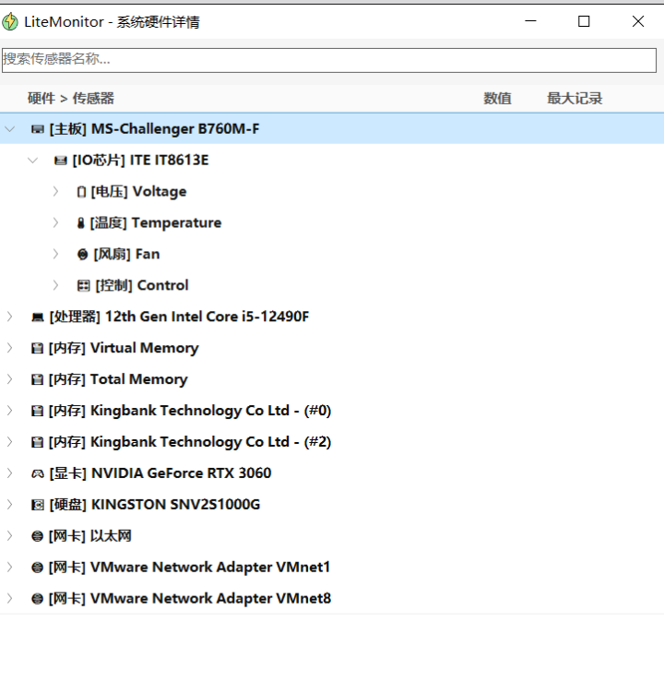Collapse the ITE IT8613E IO chip node
Viewport: 664px width, 694px height.
(32, 161)
